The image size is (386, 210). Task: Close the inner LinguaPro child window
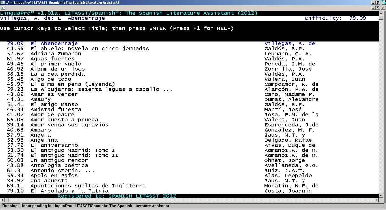click(x=383, y=8)
